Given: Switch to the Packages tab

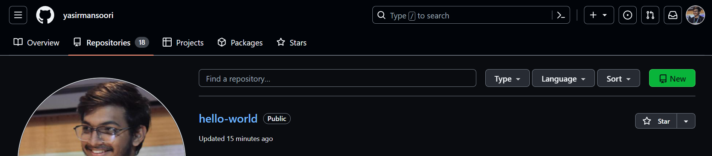Looking at the screenshot, I should (x=240, y=42).
